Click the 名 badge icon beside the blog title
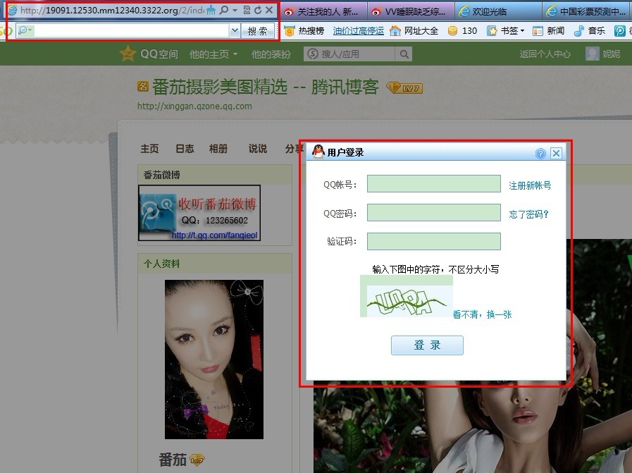The width and height of the screenshot is (632, 473). click(x=143, y=86)
